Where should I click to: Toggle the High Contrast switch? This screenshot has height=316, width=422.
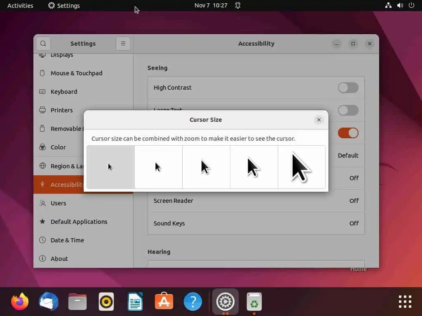click(x=348, y=88)
